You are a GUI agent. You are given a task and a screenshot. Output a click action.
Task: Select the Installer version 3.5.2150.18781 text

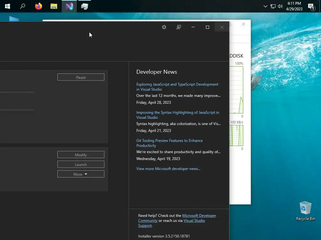164,236
